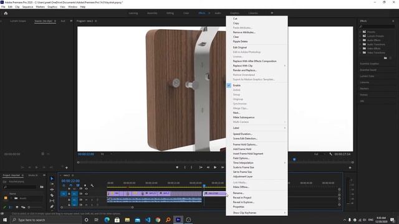Select the Razor tool

coord(52,195)
